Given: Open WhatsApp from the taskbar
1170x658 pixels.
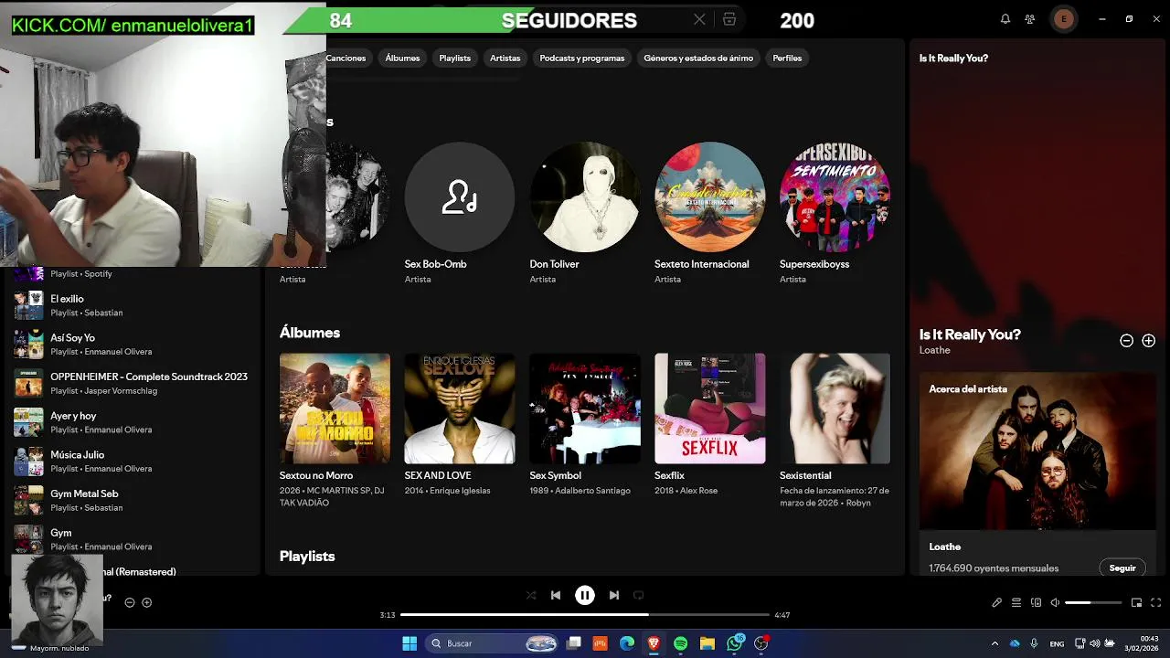Looking at the screenshot, I should [x=735, y=643].
